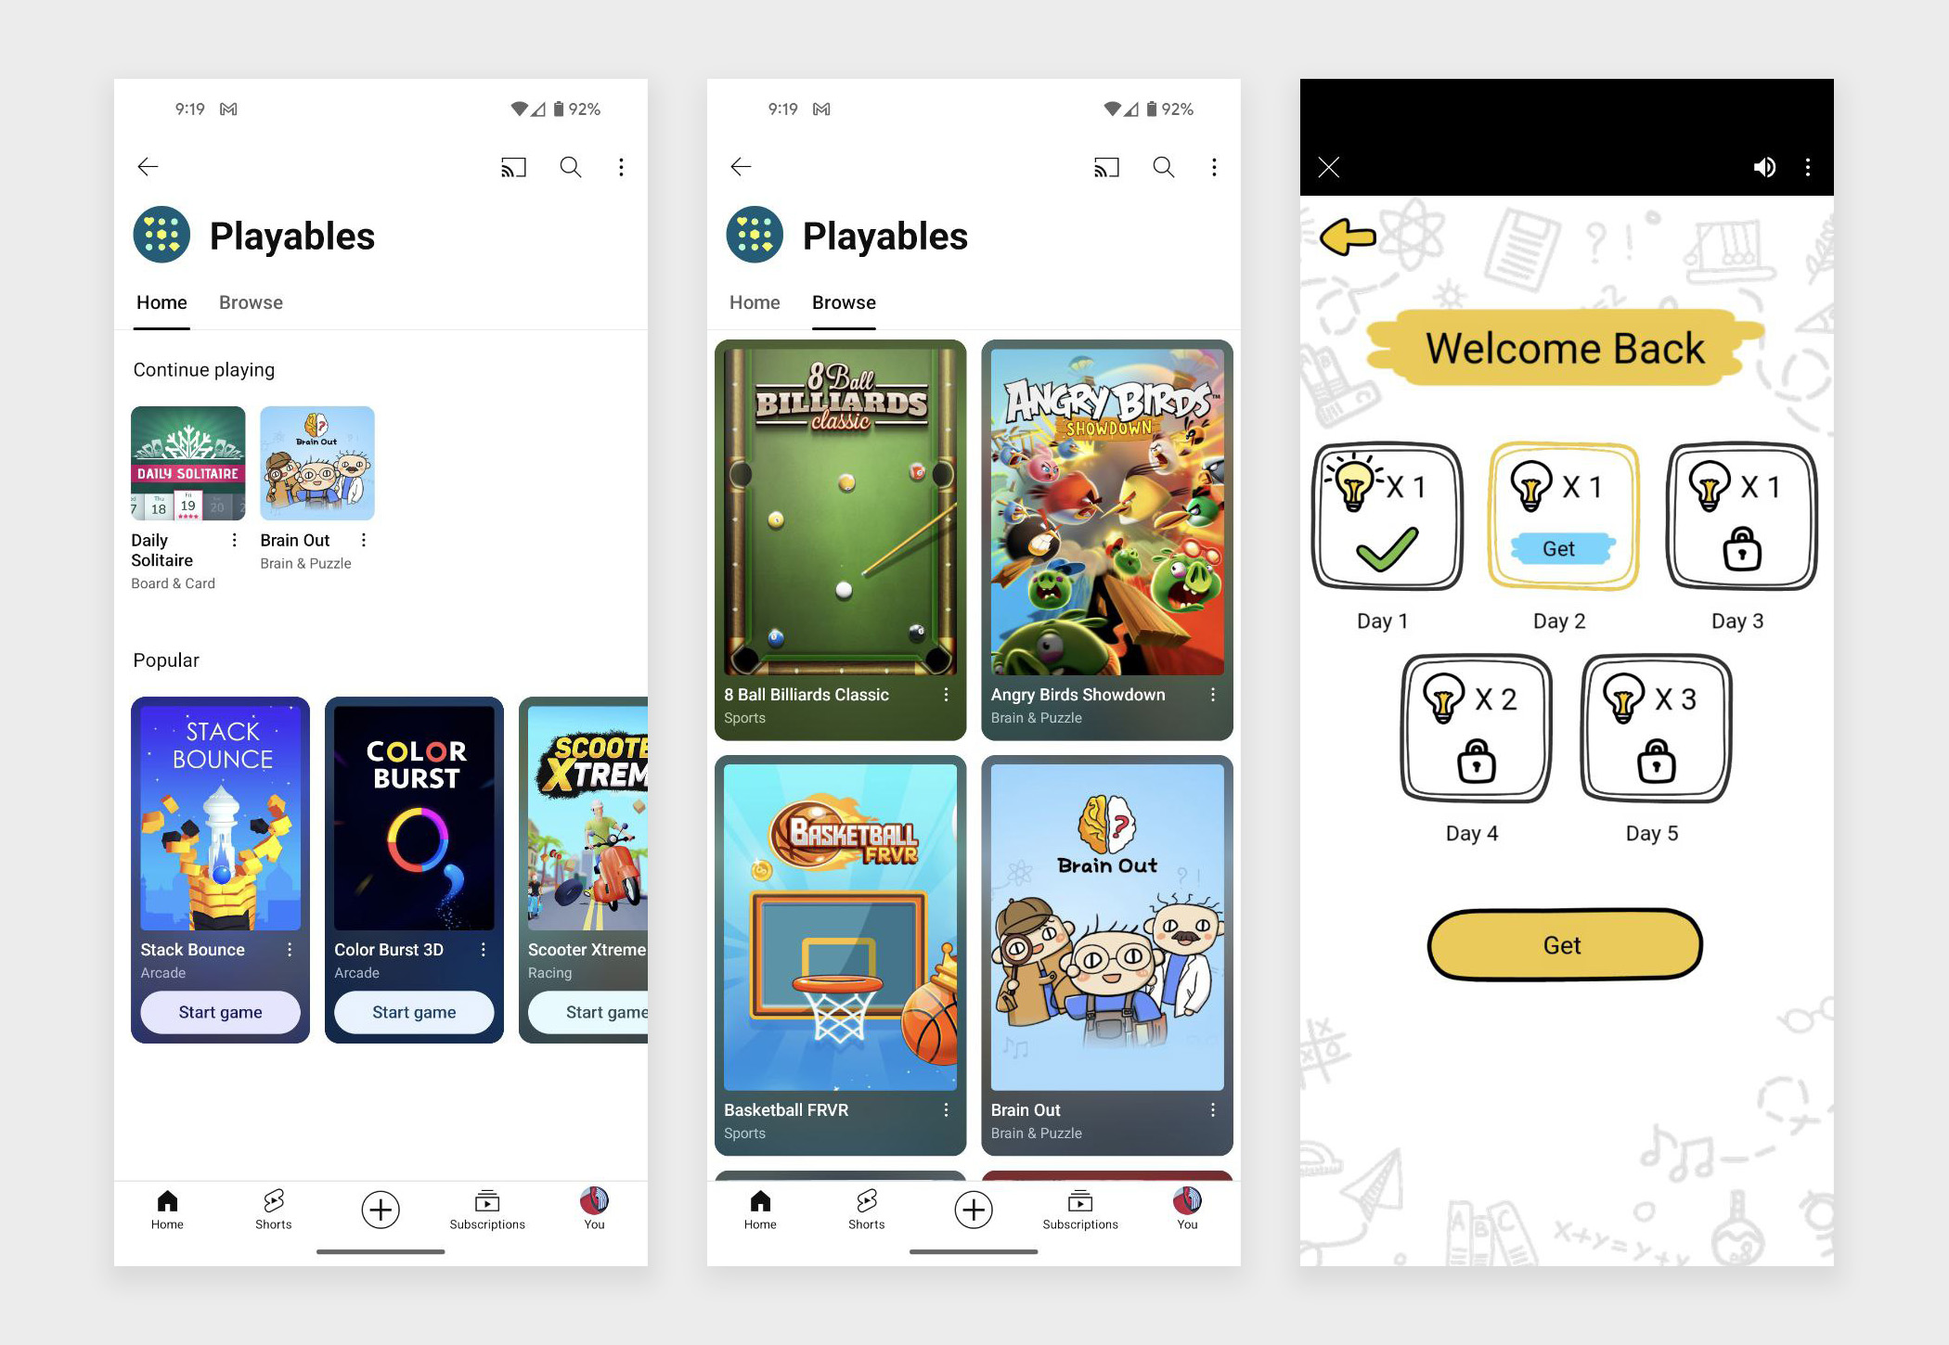Tap the more options three-dot icon
1949x1345 pixels.
pyautogui.click(x=621, y=167)
